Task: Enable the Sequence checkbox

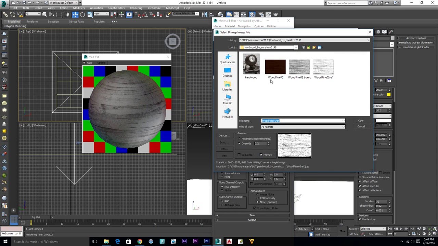Action: [x=239, y=155]
